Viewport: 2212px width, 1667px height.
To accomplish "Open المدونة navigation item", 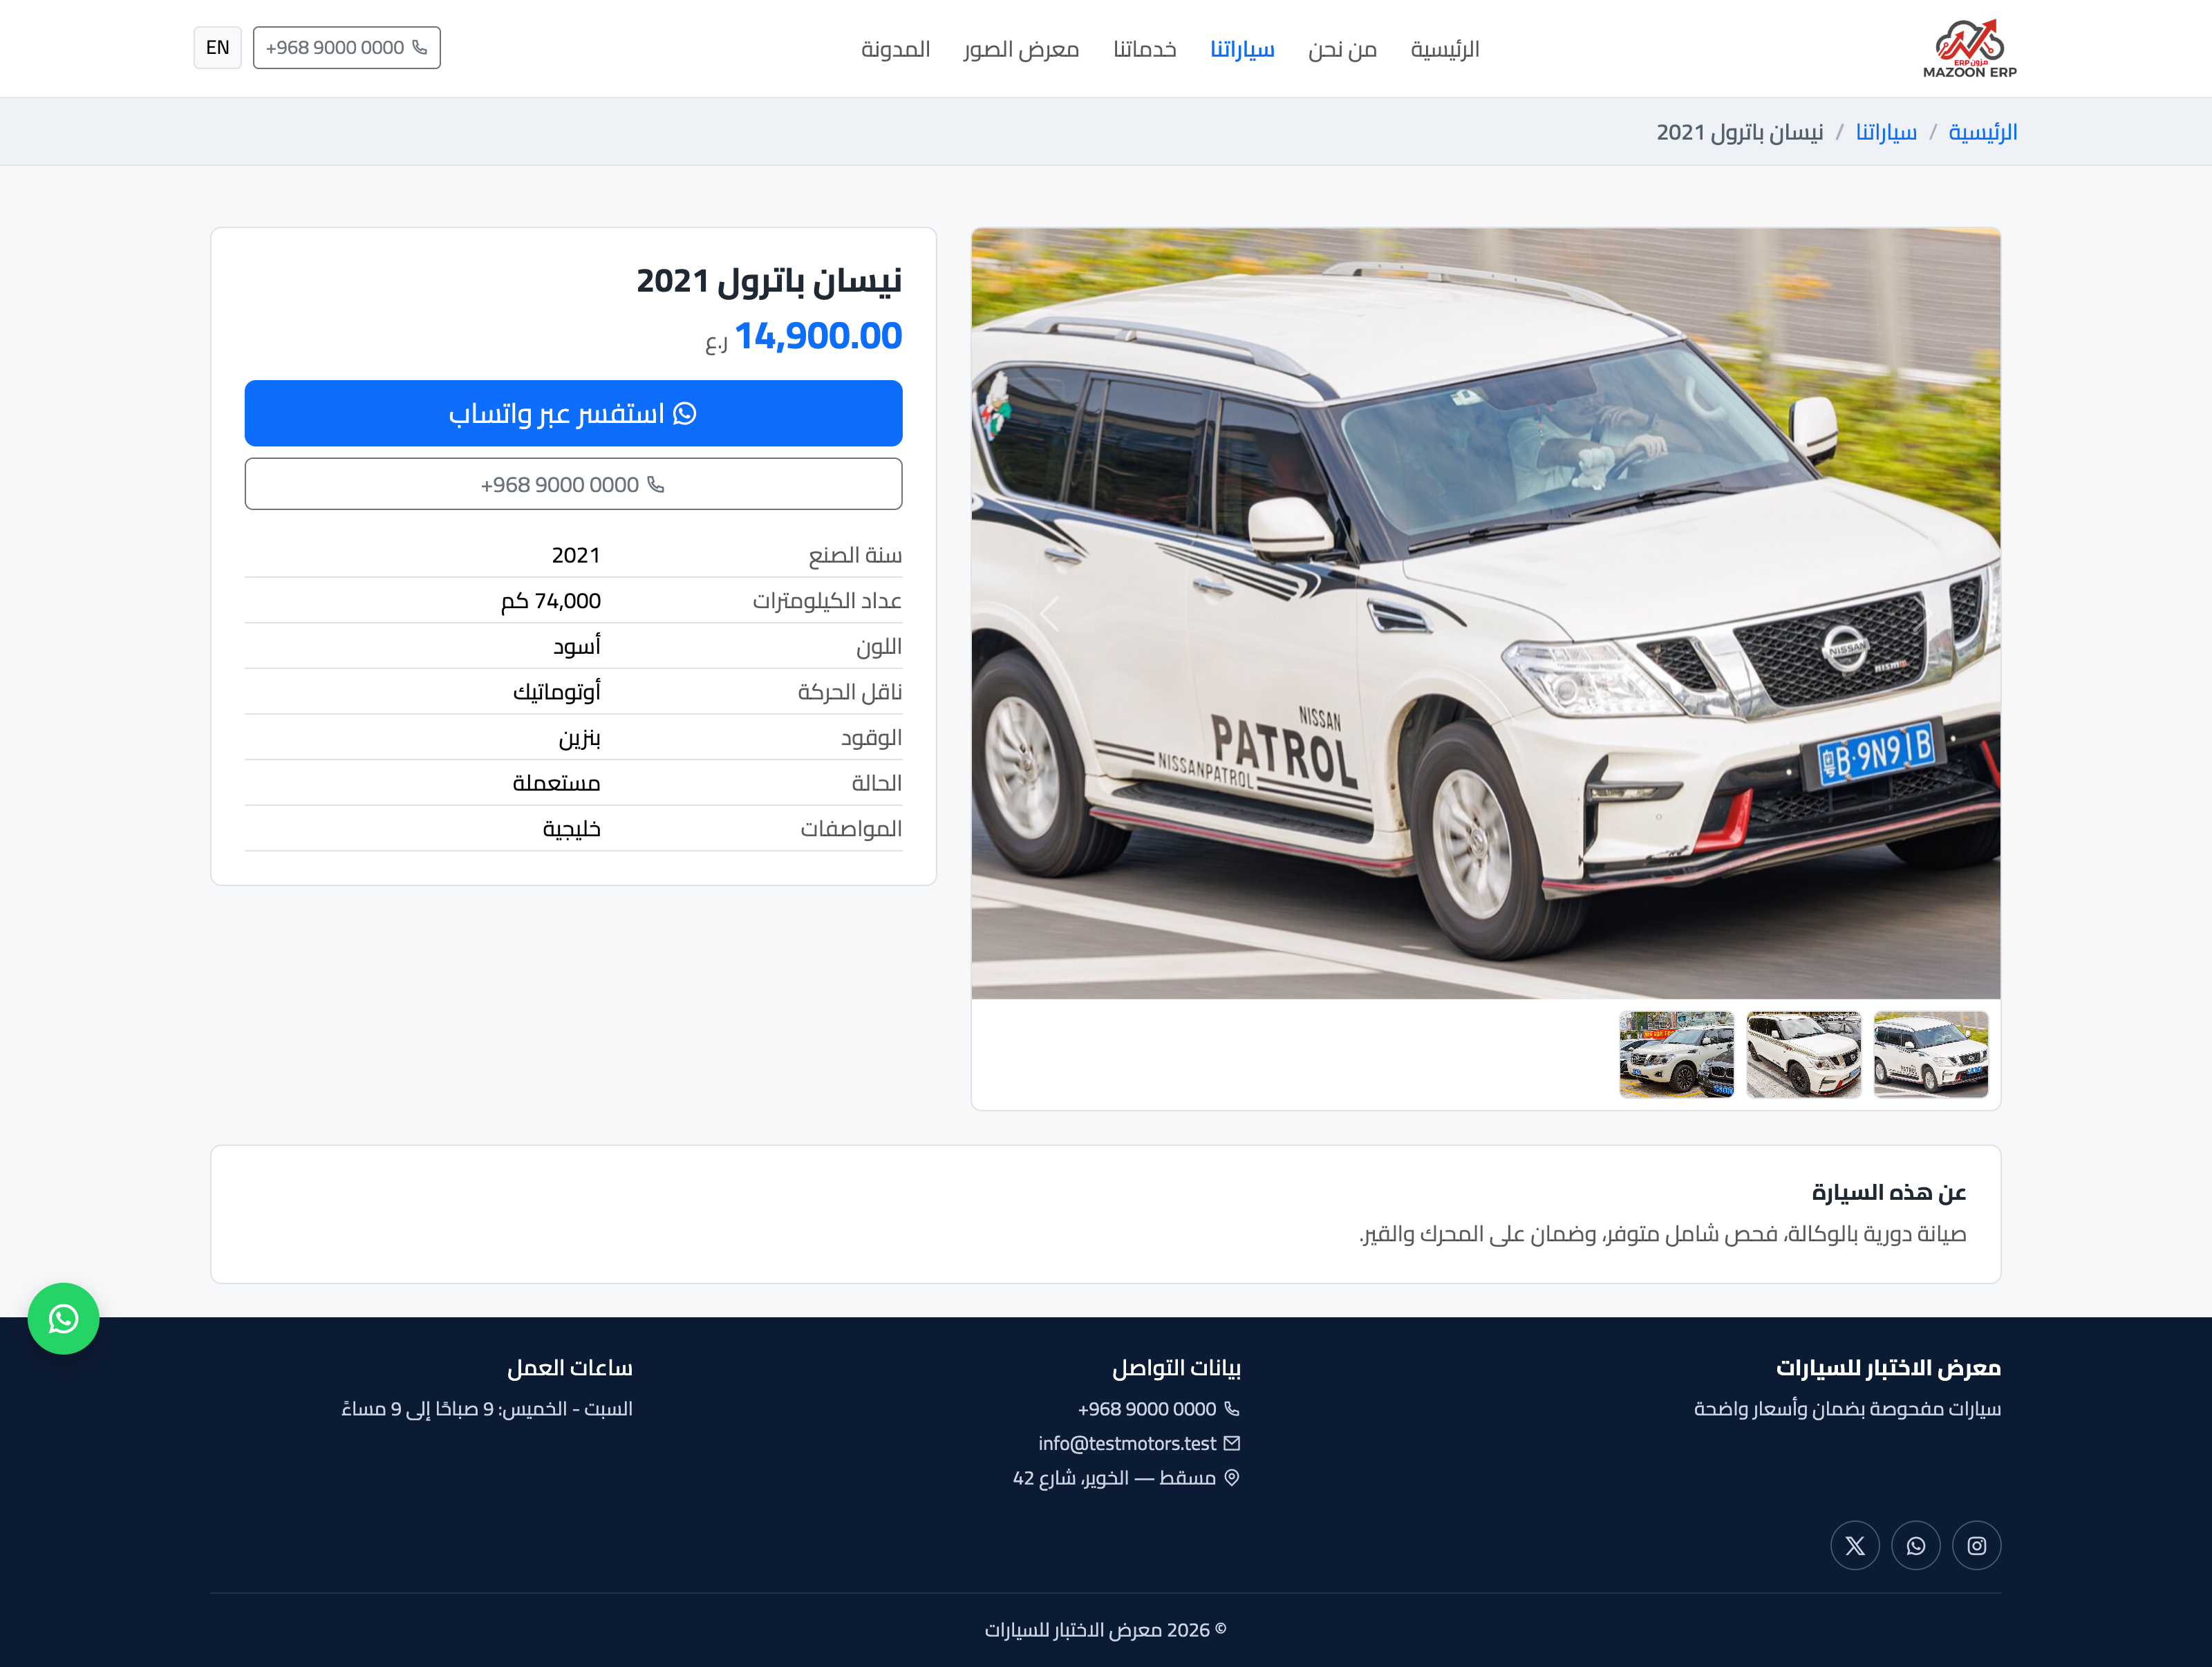I will tap(895, 49).
